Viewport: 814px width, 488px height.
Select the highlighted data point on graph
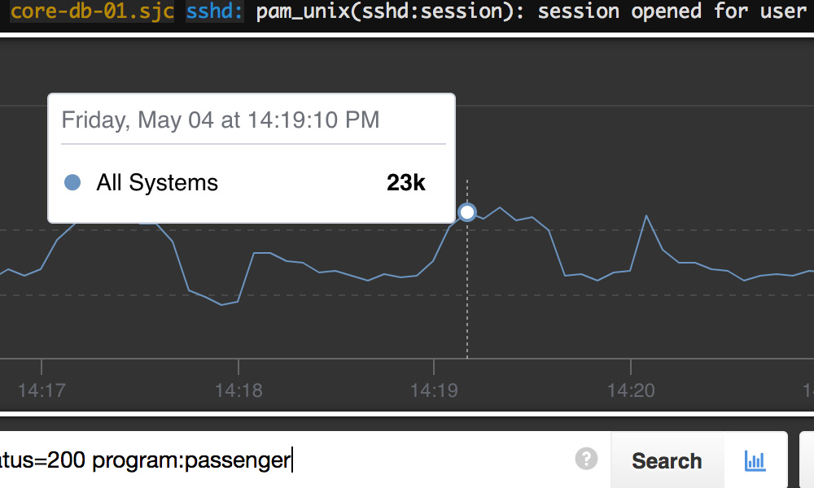[467, 212]
